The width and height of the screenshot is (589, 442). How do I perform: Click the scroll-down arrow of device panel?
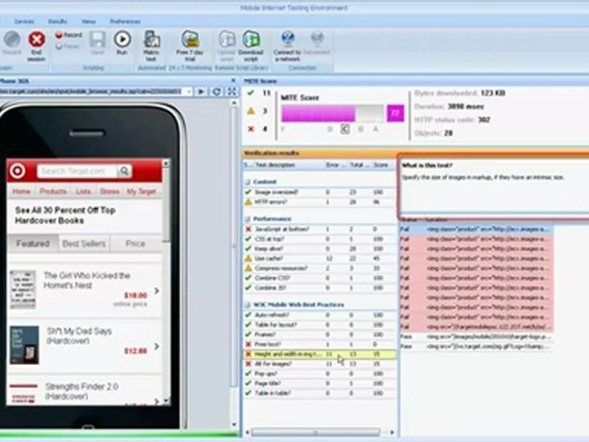[x=234, y=425]
